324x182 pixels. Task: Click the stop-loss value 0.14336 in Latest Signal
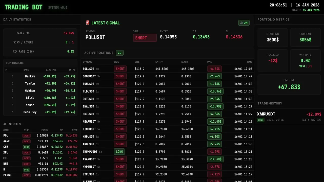[x=234, y=37]
